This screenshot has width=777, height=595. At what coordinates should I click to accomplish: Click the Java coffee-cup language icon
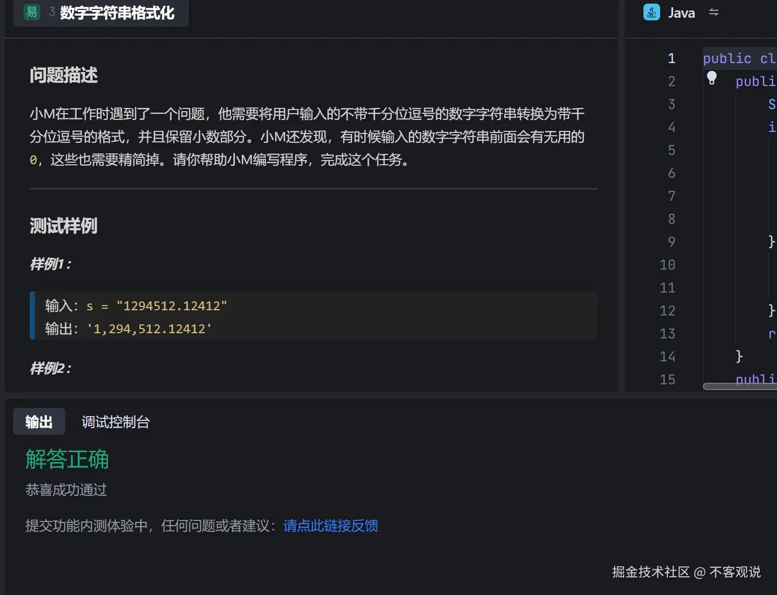(651, 12)
